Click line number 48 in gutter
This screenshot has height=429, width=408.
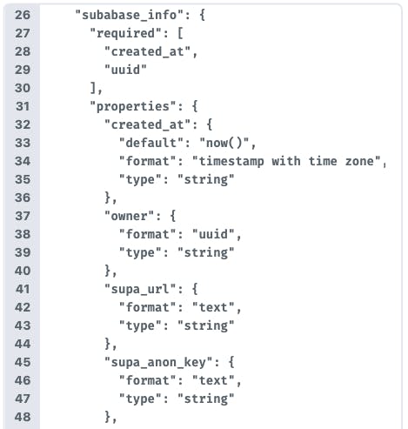tap(23, 417)
